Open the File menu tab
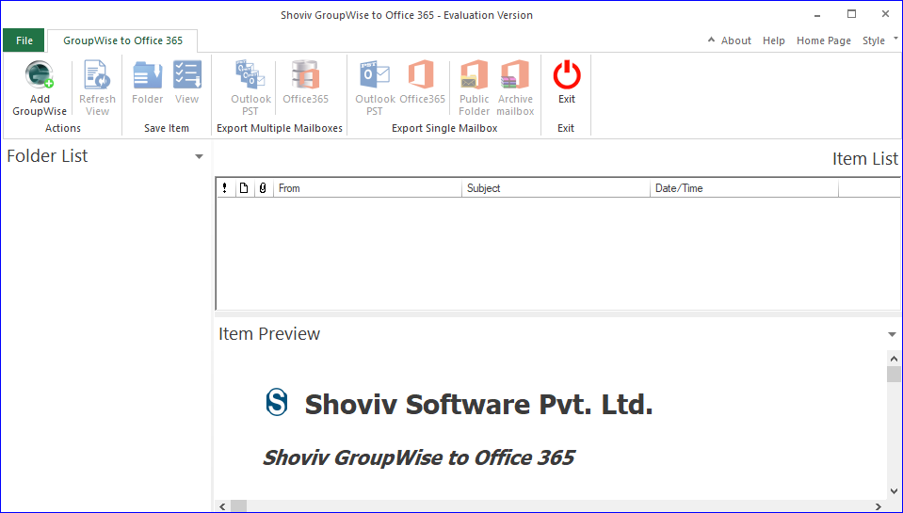The height and width of the screenshot is (513, 903). pos(24,40)
